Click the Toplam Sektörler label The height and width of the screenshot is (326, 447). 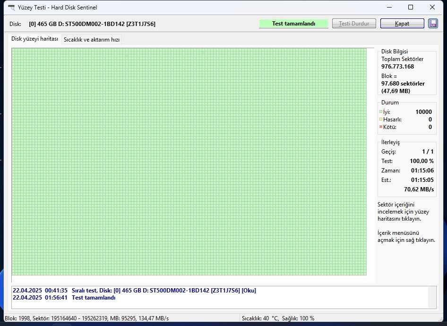[x=402, y=59]
